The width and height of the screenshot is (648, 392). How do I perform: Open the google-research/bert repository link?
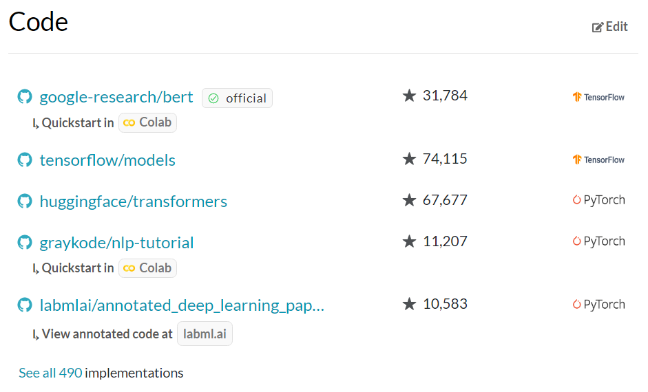coord(116,97)
